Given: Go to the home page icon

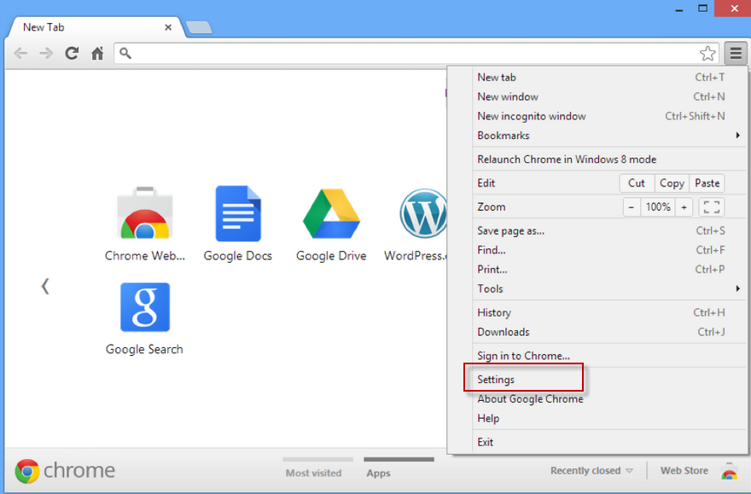Looking at the screenshot, I should pos(97,53).
